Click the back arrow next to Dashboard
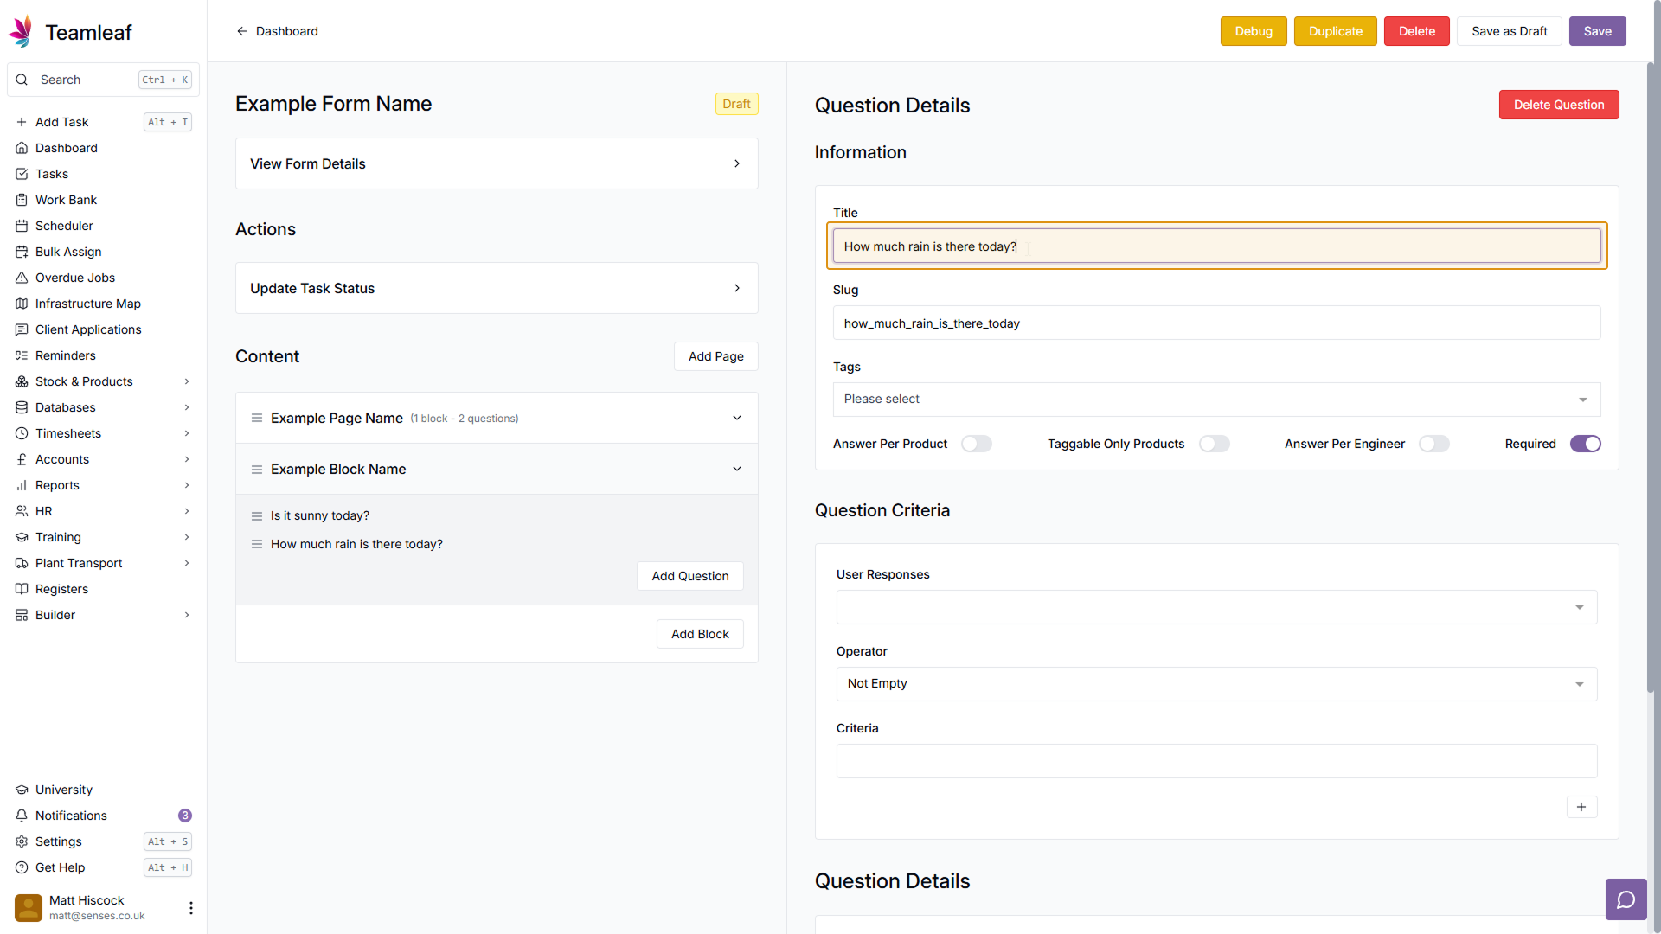The width and height of the screenshot is (1661, 934). point(242,31)
